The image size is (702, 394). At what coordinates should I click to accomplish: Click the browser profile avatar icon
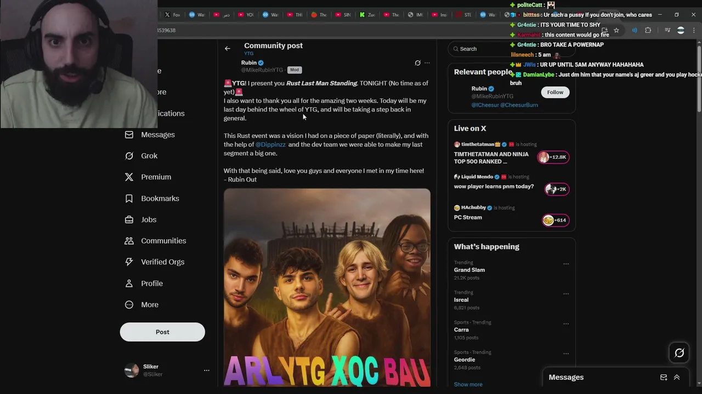(681, 31)
